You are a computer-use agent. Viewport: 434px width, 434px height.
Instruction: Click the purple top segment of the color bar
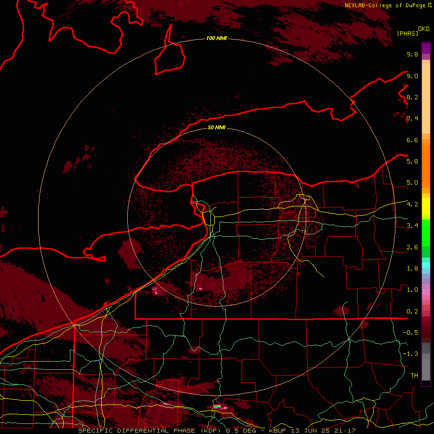(x=426, y=48)
